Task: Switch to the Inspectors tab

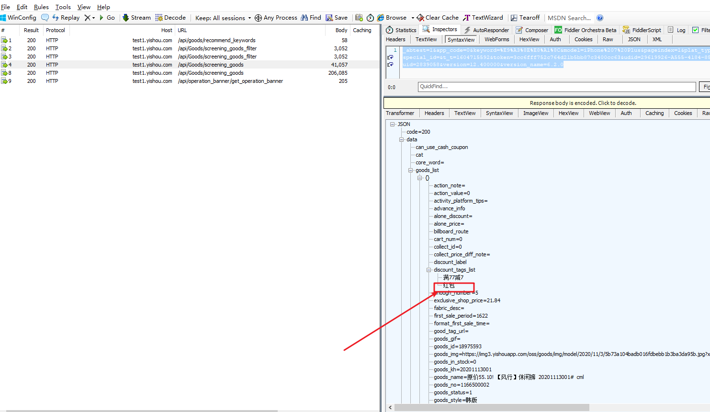Action: coord(440,30)
